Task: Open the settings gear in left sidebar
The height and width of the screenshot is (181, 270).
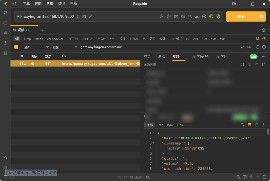Action: coord(5,168)
